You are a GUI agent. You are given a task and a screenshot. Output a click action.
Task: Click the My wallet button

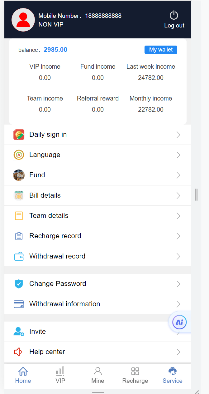pyautogui.click(x=161, y=50)
